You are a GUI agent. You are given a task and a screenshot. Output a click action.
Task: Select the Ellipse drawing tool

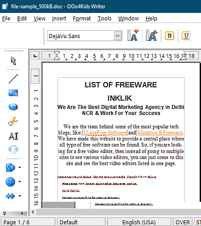coord(13,107)
